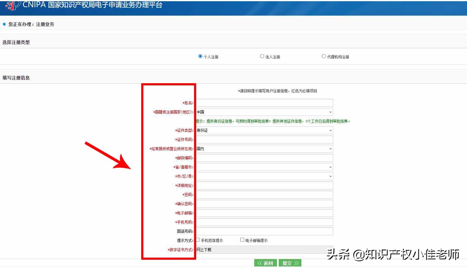The height and width of the screenshot is (268, 467).
Task: Click the CNIPA logo icon in header
Action: pos(13,5)
